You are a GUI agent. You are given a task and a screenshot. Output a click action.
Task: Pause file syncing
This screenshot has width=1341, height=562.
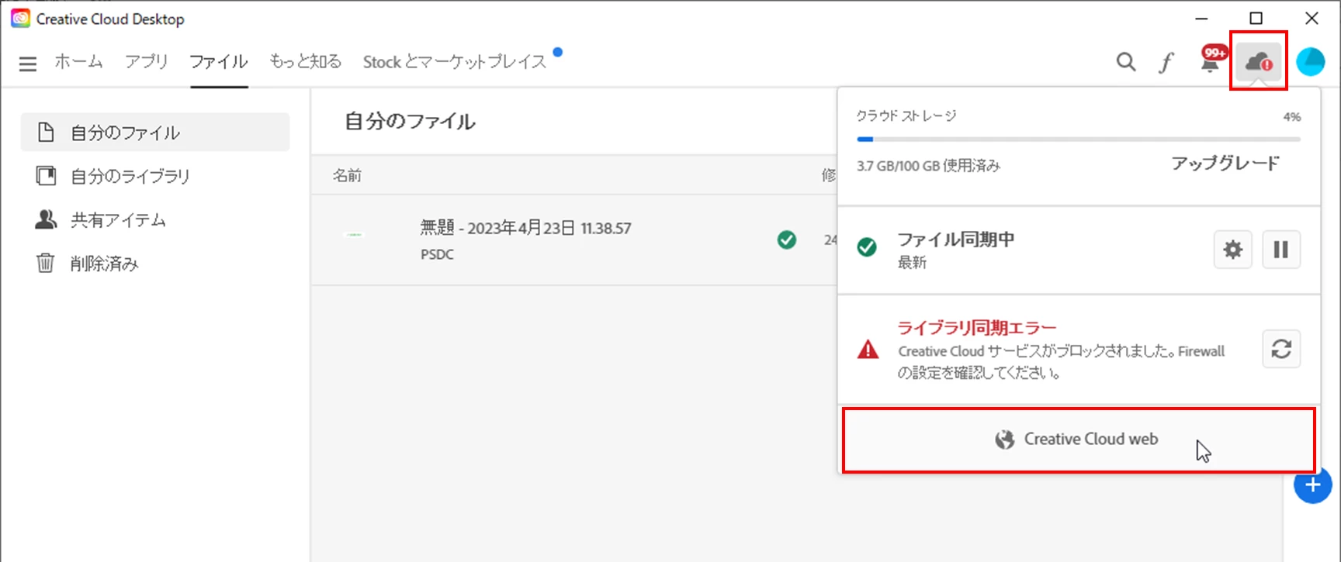tap(1281, 250)
